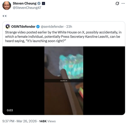This screenshot has height=126, width=128.
Task: Open the @StevenCheung47 handle link
Action: pos(27,8)
